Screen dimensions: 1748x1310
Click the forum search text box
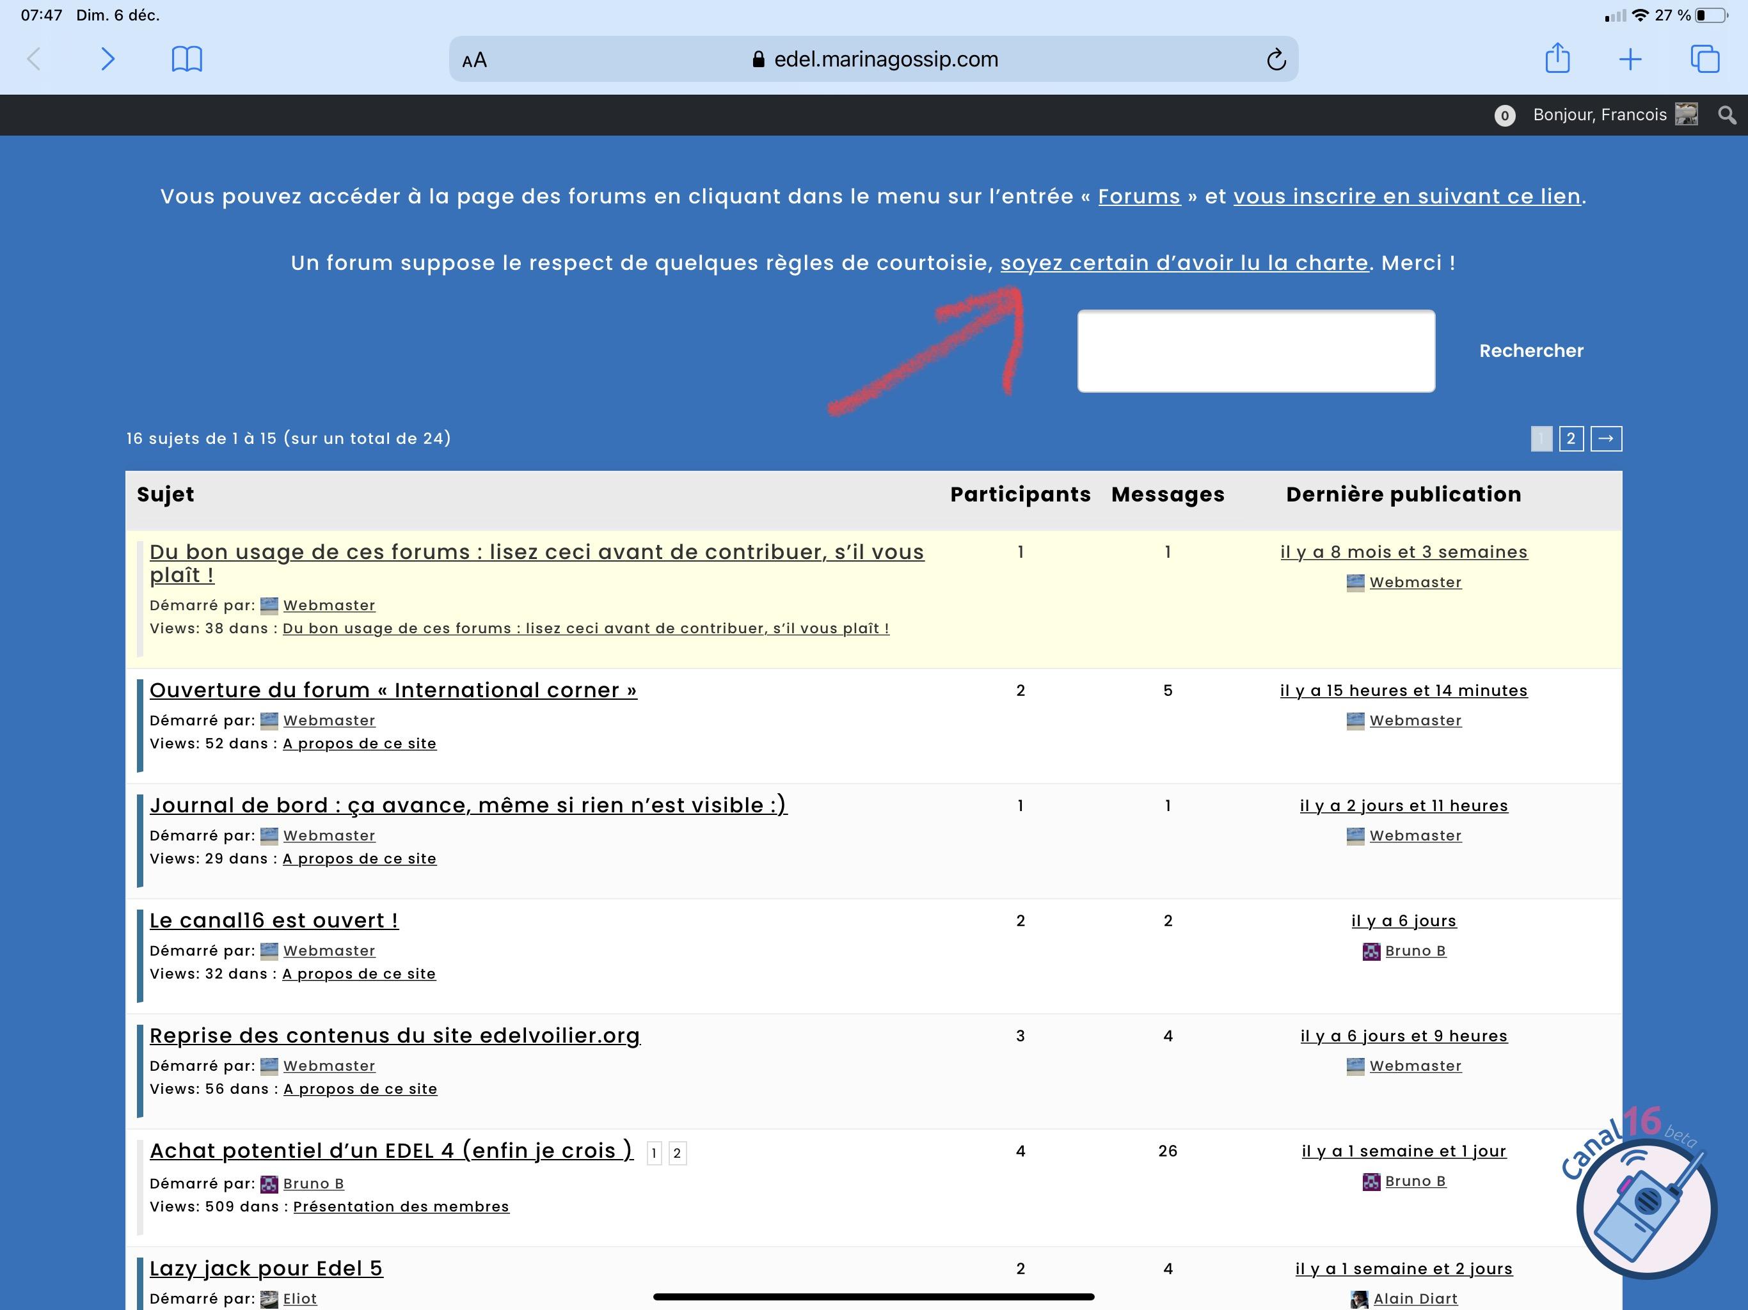1256,351
